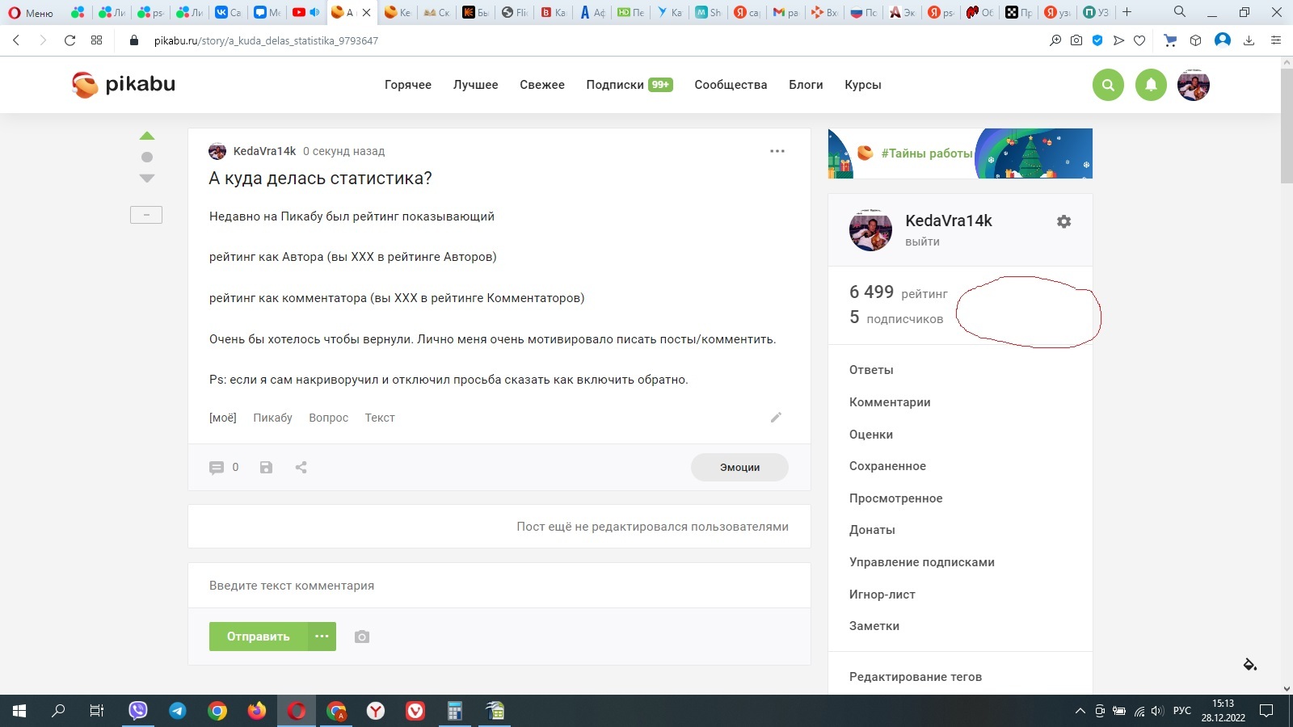Open the Windows Start menu
The image size is (1293, 727).
point(19,711)
